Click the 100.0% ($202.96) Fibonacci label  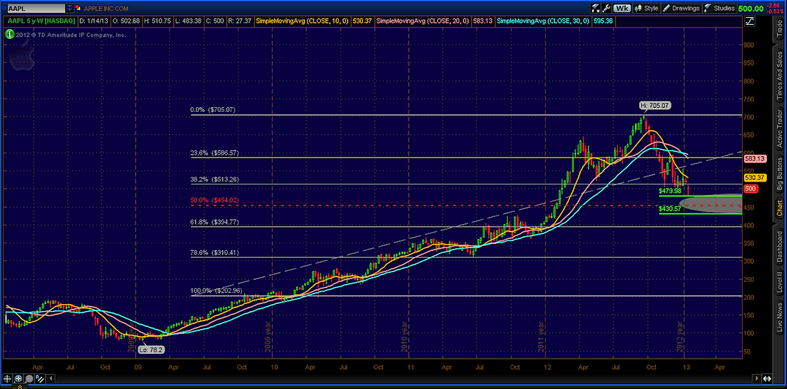click(215, 290)
